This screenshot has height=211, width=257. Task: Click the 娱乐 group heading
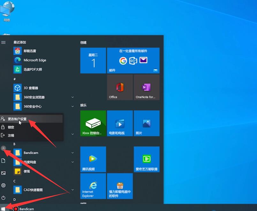click(x=83, y=105)
